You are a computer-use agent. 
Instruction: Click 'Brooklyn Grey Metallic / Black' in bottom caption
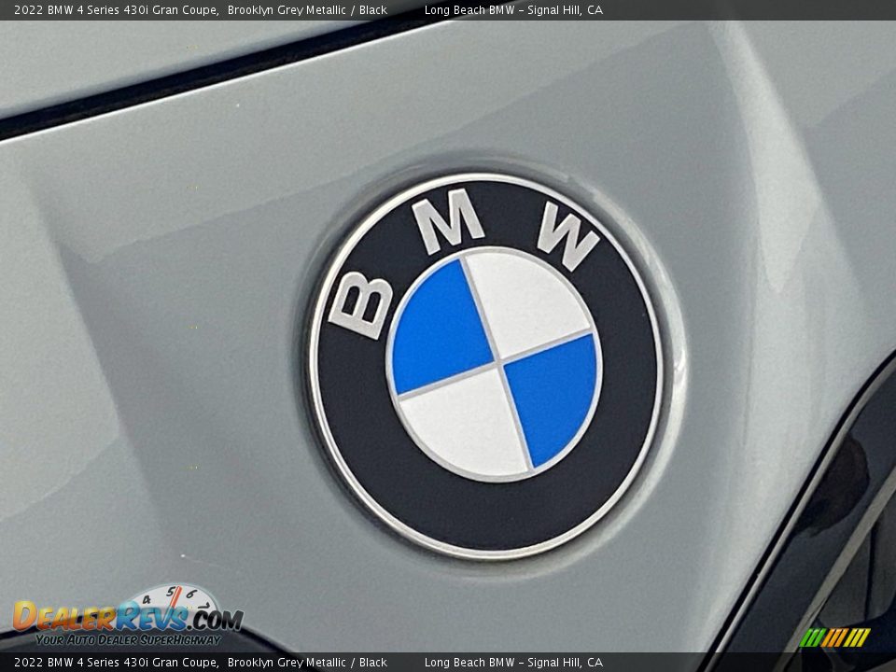click(x=307, y=663)
